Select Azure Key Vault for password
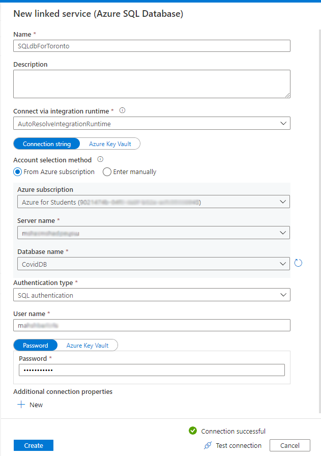 click(87, 346)
